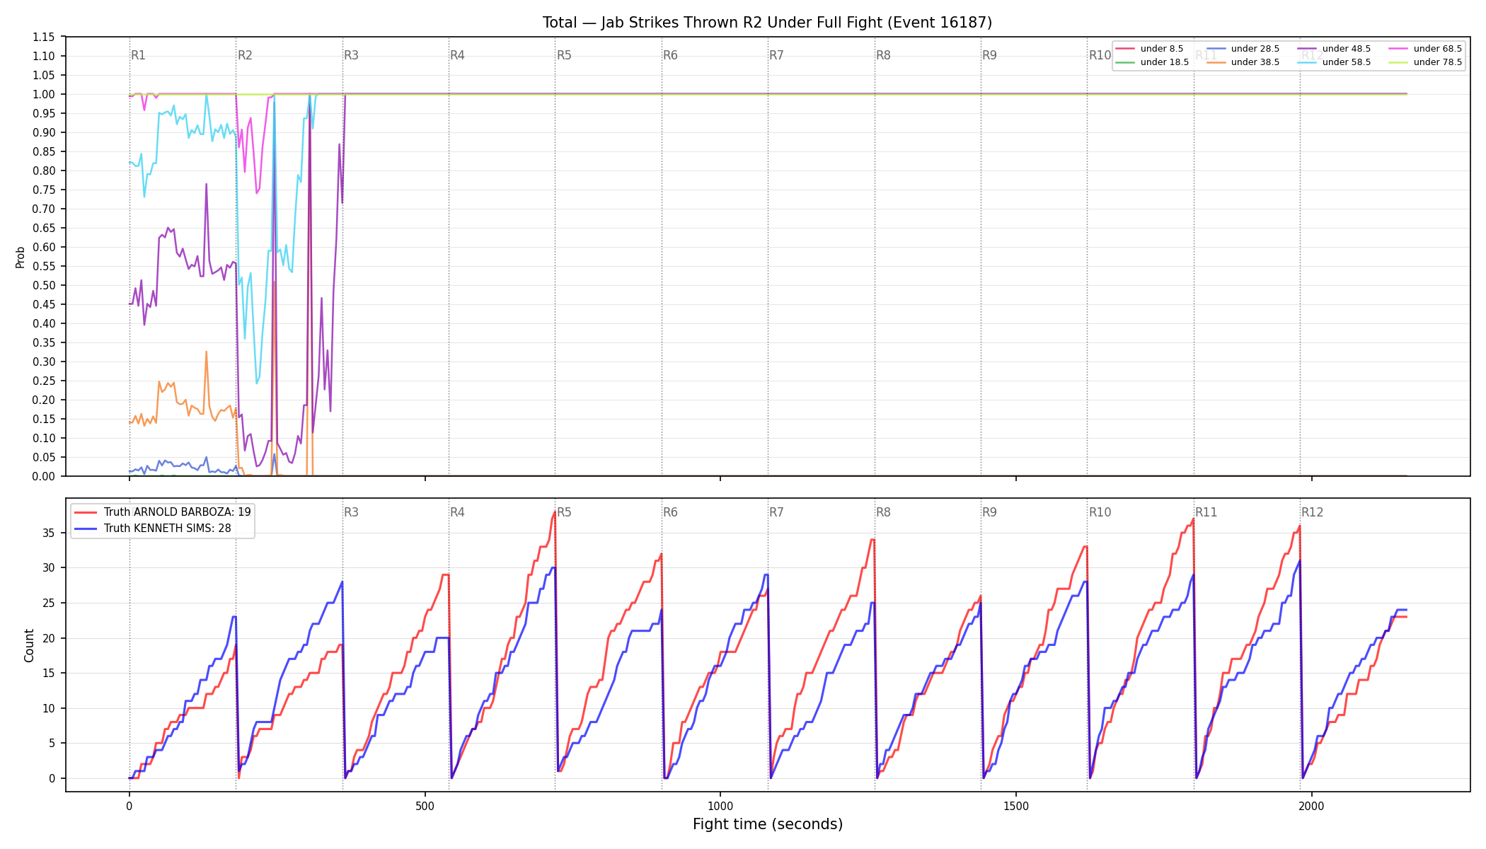The height and width of the screenshot is (849, 1486).
Task: Click the R12 round label in the bottom chart
Action: (1313, 512)
